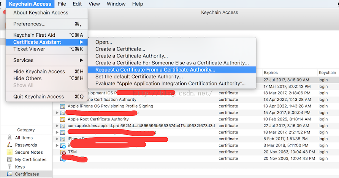
Task: Click the Certificates category icon in sidebar
Action: coord(10,174)
